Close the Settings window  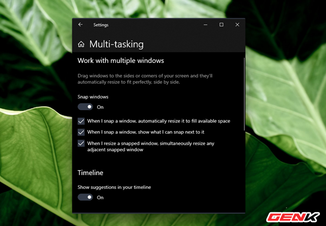pyautogui.click(x=237, y=24)
